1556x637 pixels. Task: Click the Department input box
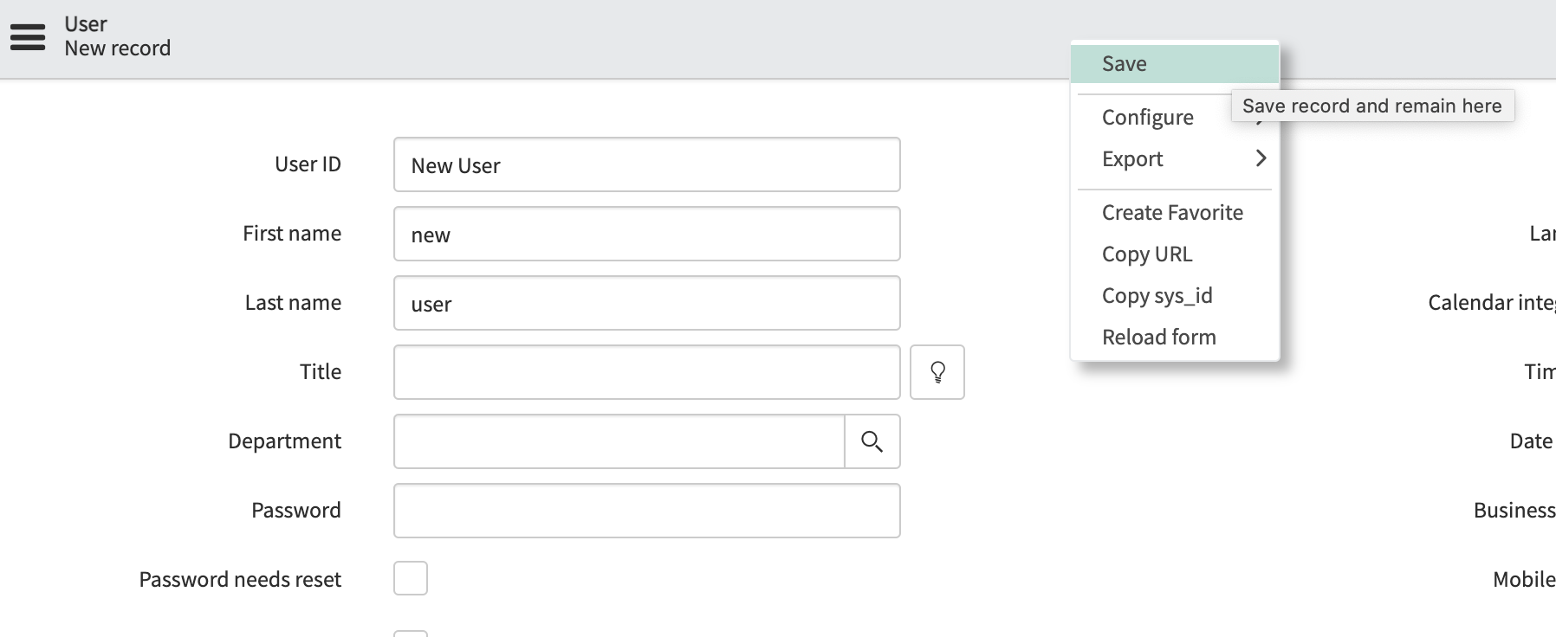[x=619, y=441]
